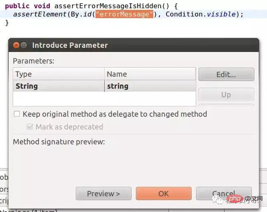This screenshot has width=267, height=212.
Task: Click the Type column header
Action: (x=59, y=74)
